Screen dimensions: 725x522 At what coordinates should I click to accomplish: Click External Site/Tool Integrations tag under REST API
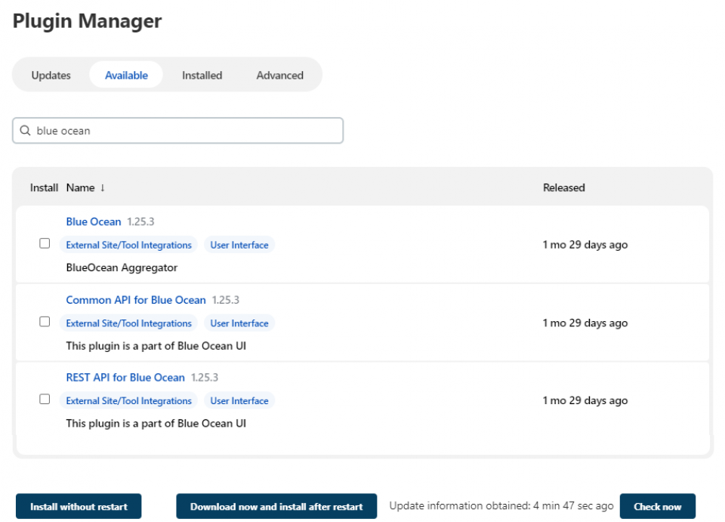(128, 401)
